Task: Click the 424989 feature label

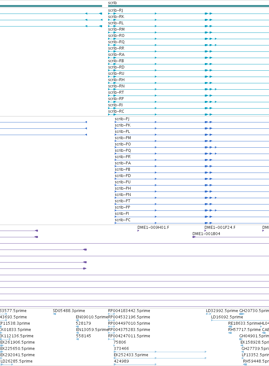Action: click(121, 361)
